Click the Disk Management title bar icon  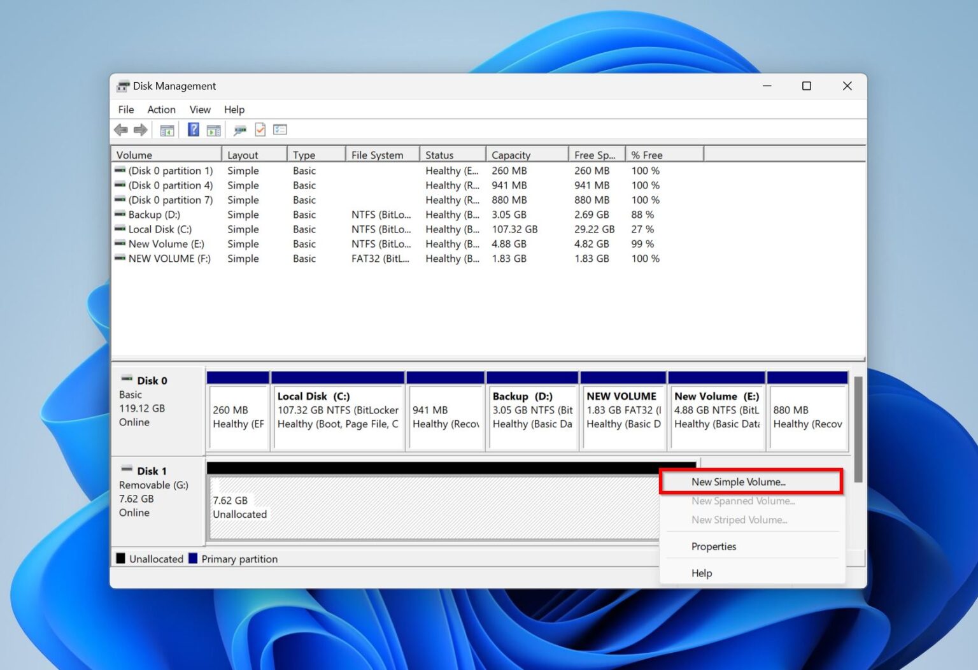tap(122, 85)
